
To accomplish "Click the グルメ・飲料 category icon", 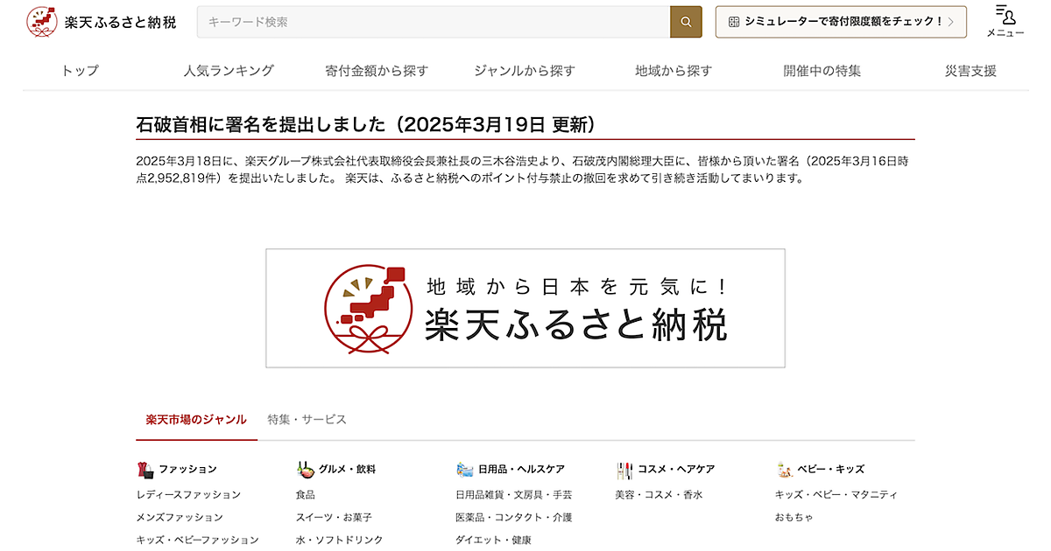I will pos(305,470).
